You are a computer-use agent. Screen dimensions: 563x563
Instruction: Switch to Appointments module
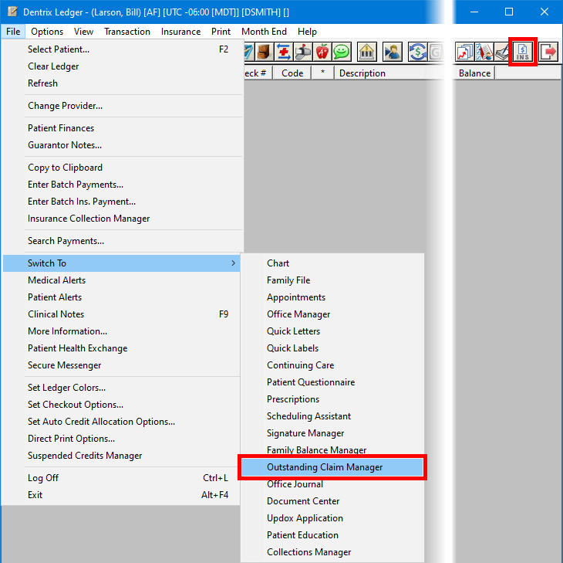click(332, 297)
